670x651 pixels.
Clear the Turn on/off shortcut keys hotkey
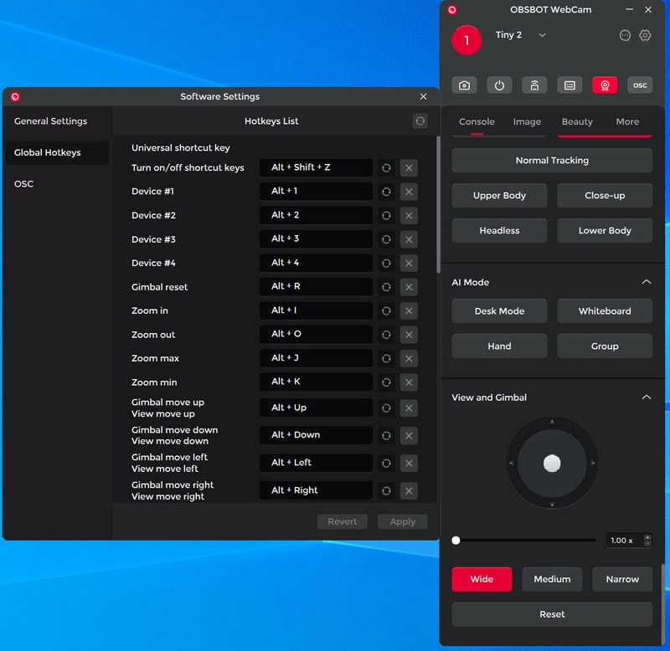pos(409,167)
